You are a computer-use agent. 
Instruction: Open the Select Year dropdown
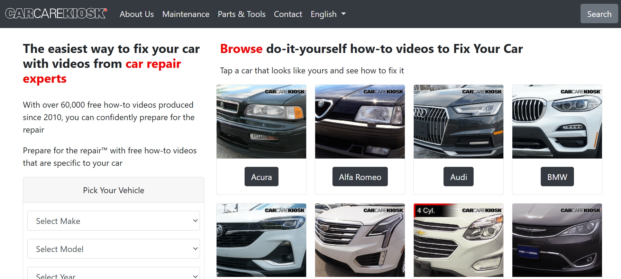113,273
